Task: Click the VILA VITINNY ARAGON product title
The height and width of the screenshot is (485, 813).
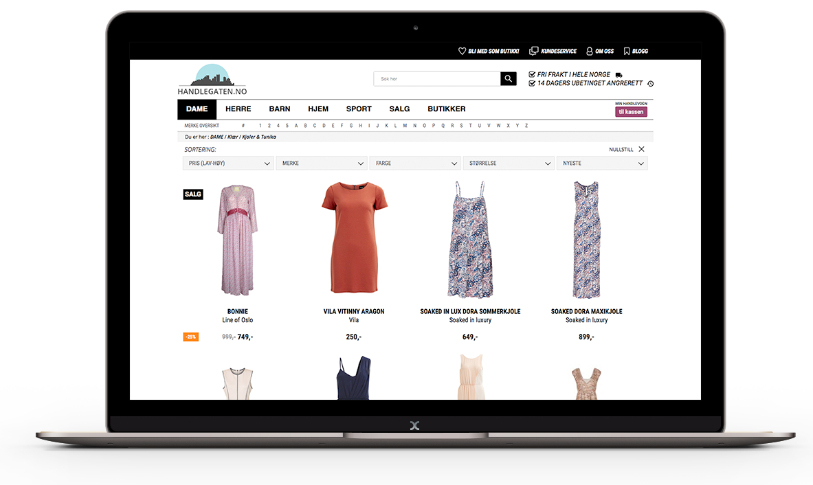Action: pos(354,311)
